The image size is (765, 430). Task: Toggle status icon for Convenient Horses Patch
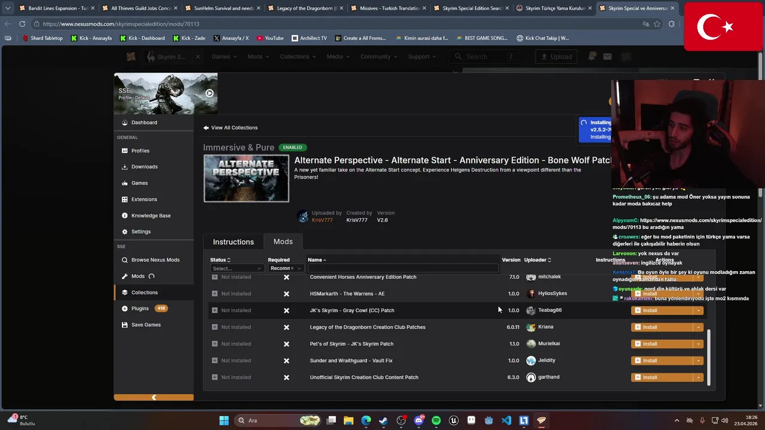click(215, 277)
